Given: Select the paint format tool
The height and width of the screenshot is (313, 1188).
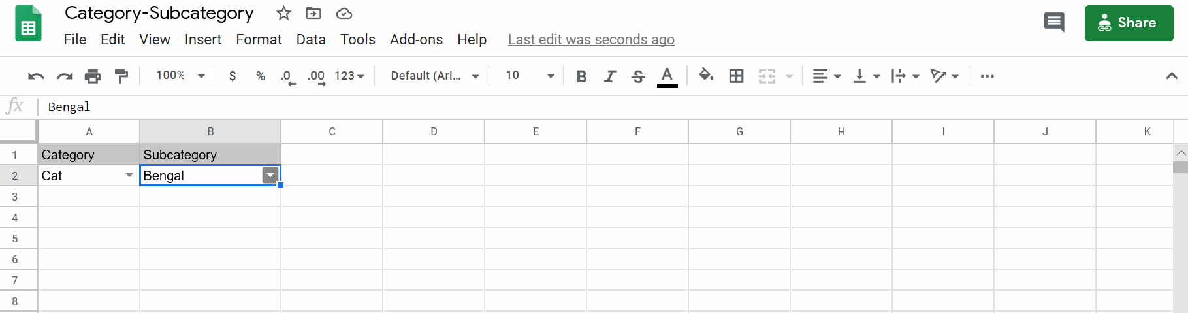Looking at the screenshot, I should pyautogui.click(x=121, y=76).
